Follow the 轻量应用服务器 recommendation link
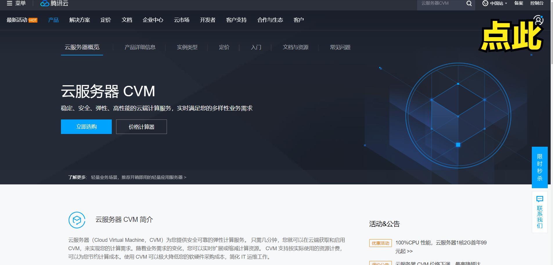 pos(138,177)
